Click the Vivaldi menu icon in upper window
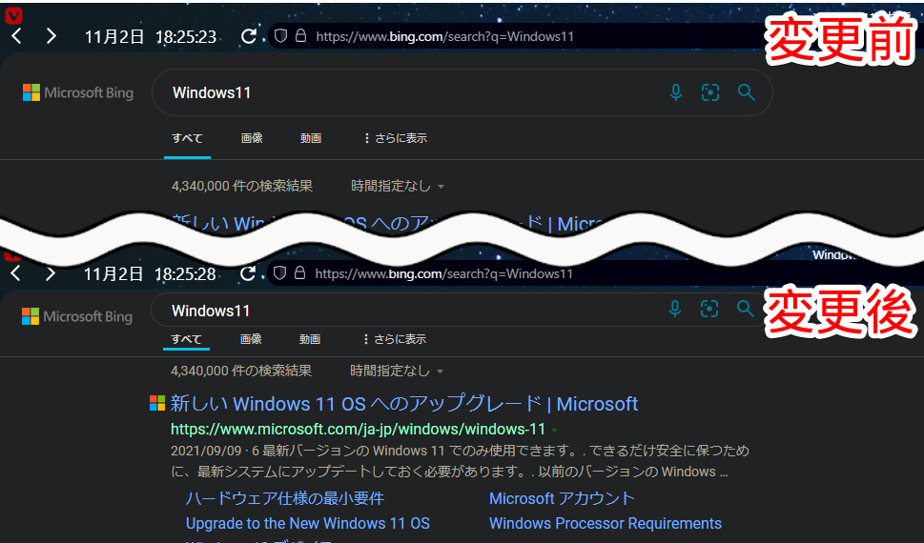924x543 pixels. [x=13, y=15]
